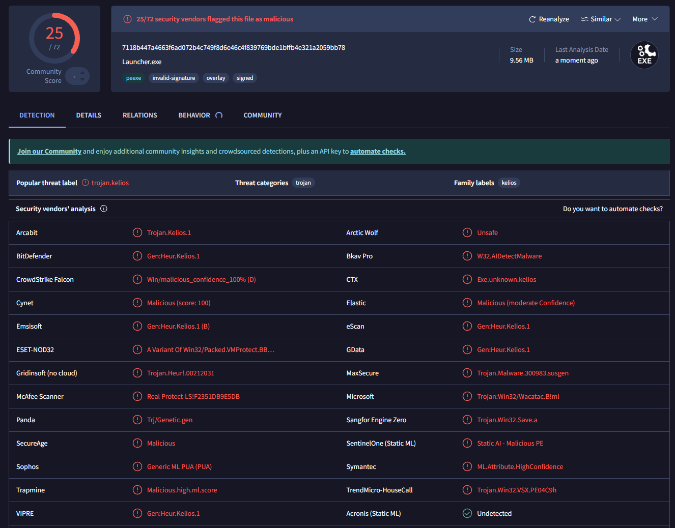Click the green check icon in Acronis row
Image resolution: width=675 pixels, height=528 pixels.
(x=467, y=513)
